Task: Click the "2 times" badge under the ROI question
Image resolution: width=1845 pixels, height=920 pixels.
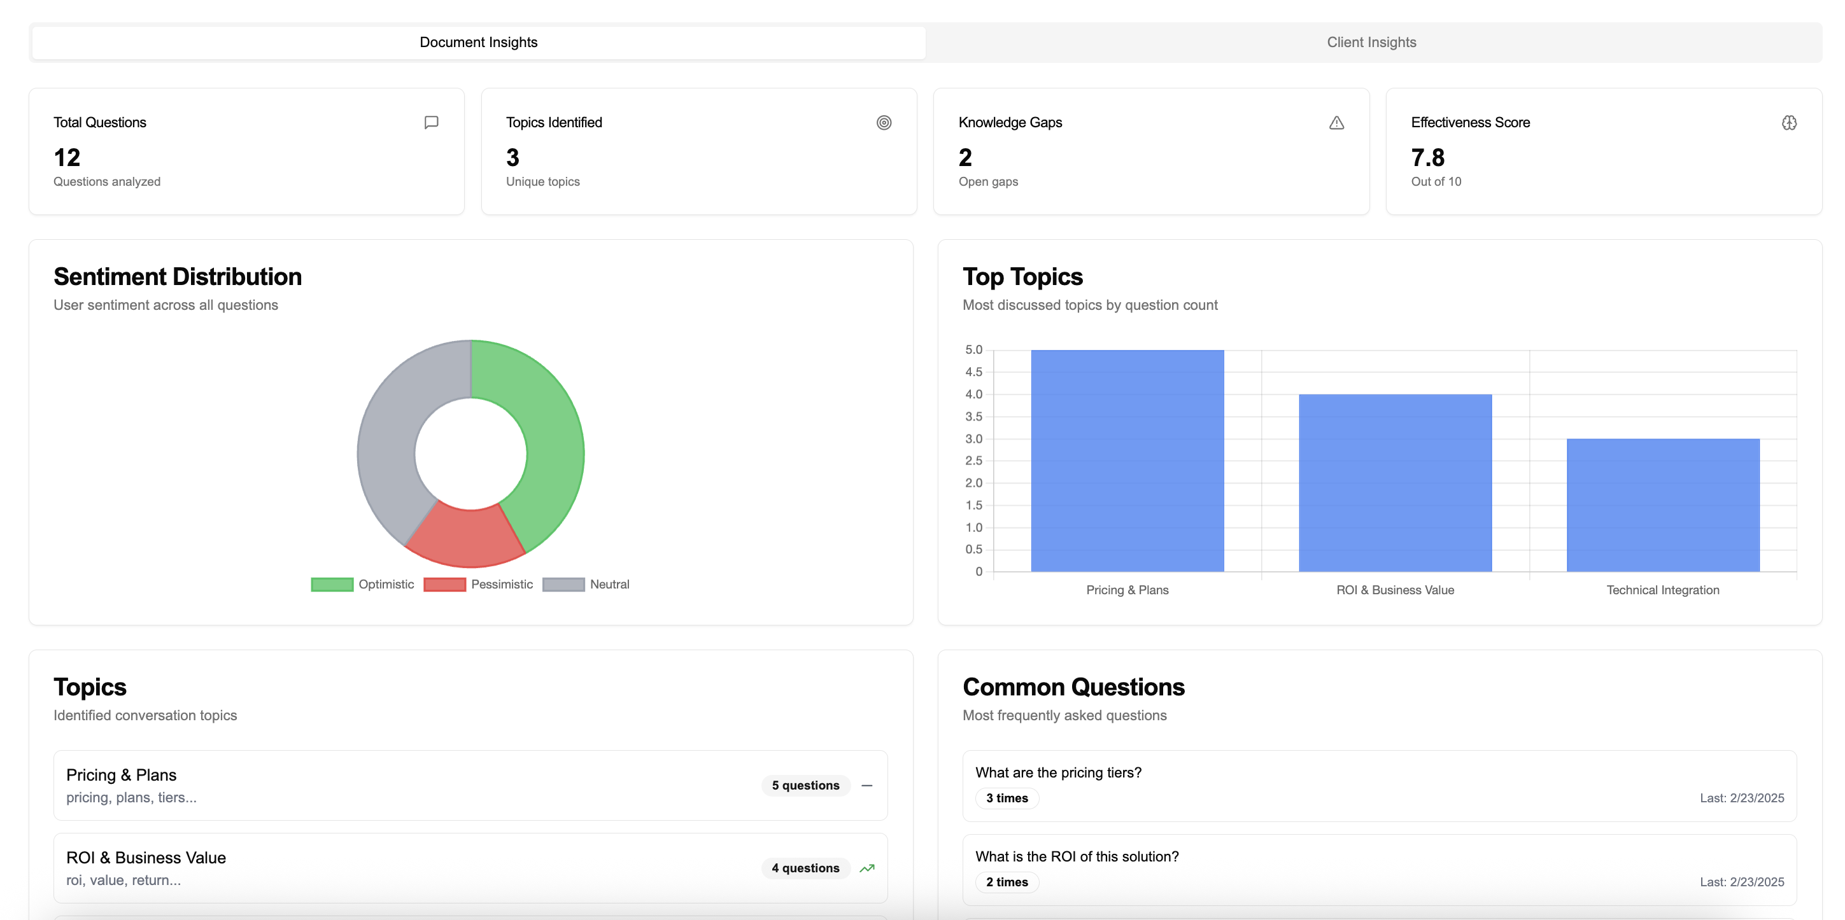Action: tap(1007, 881)
